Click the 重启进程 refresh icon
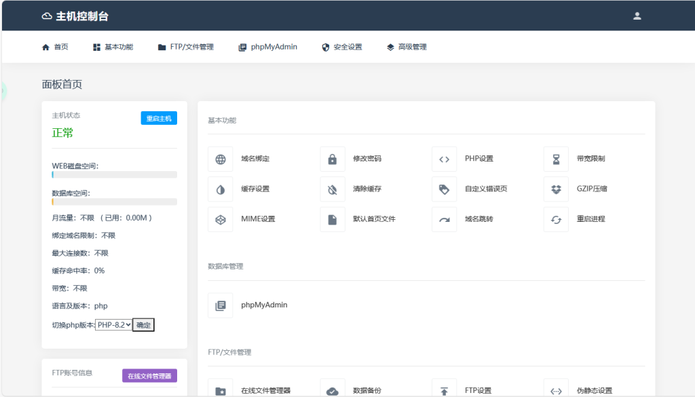 pos(556,219)
